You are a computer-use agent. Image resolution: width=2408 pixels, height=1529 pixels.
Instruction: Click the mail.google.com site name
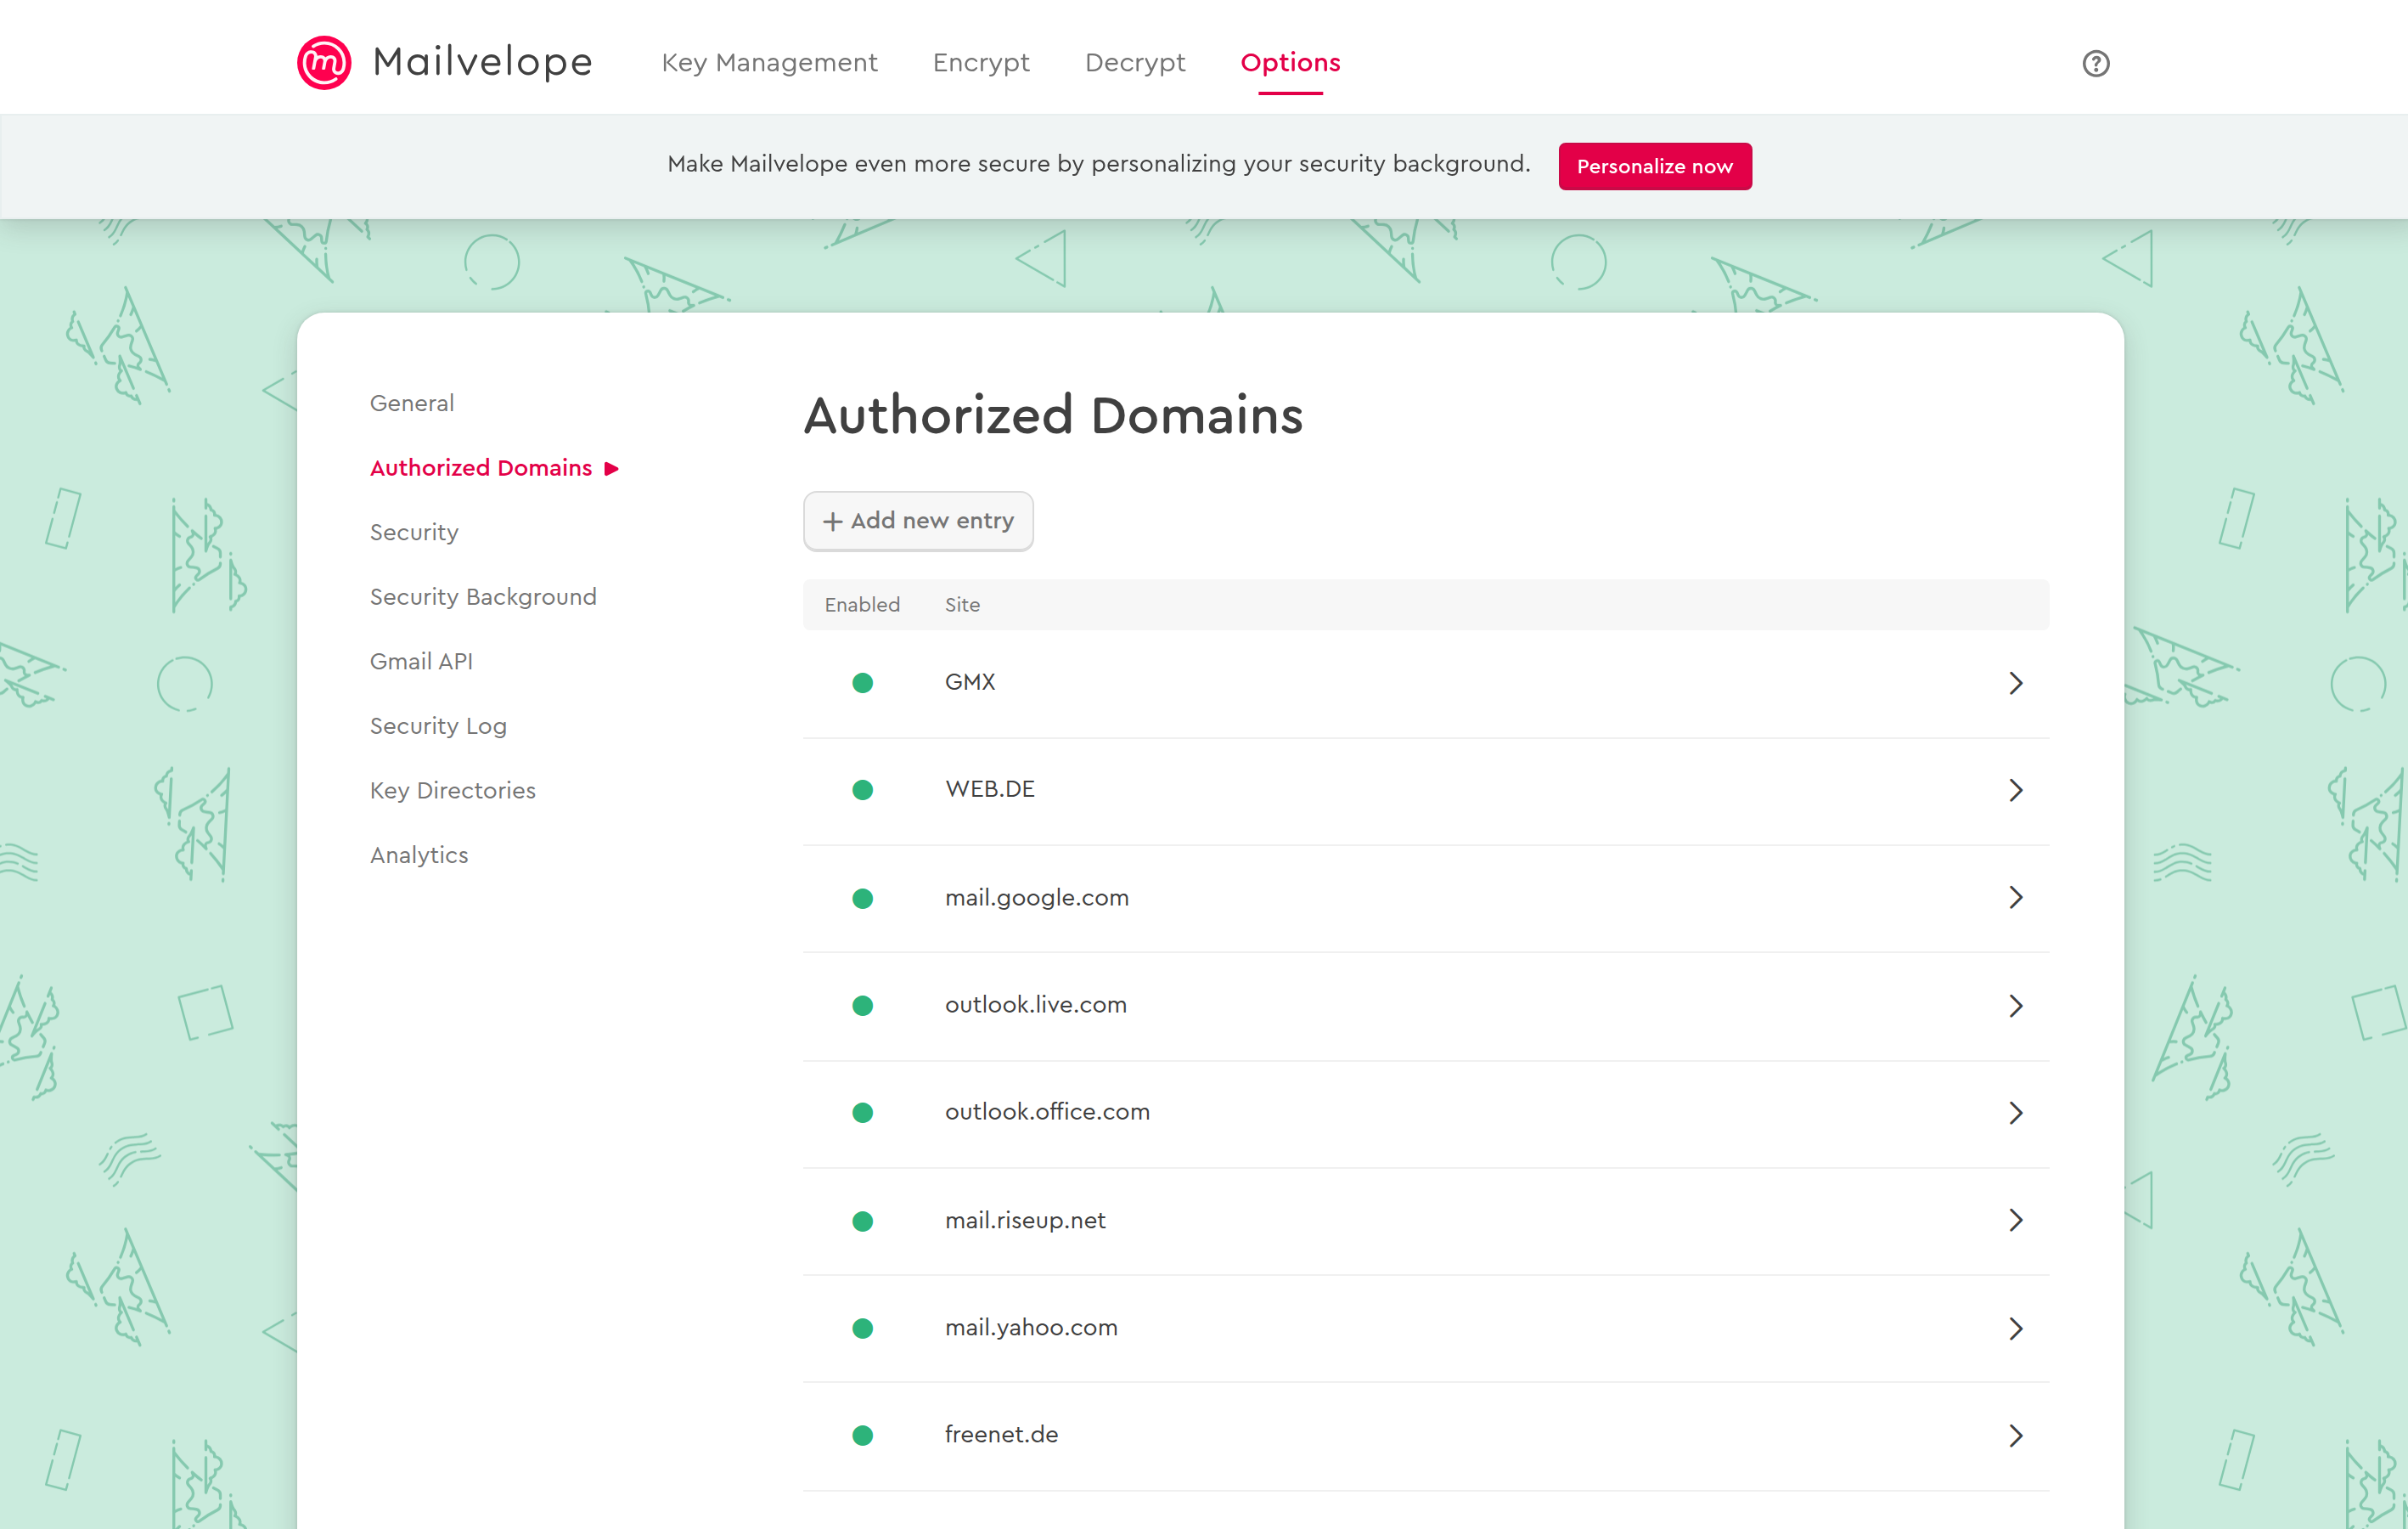pyautogui.click(x=1036, y=898)
